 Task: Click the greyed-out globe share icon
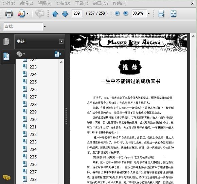pos(39,13)
